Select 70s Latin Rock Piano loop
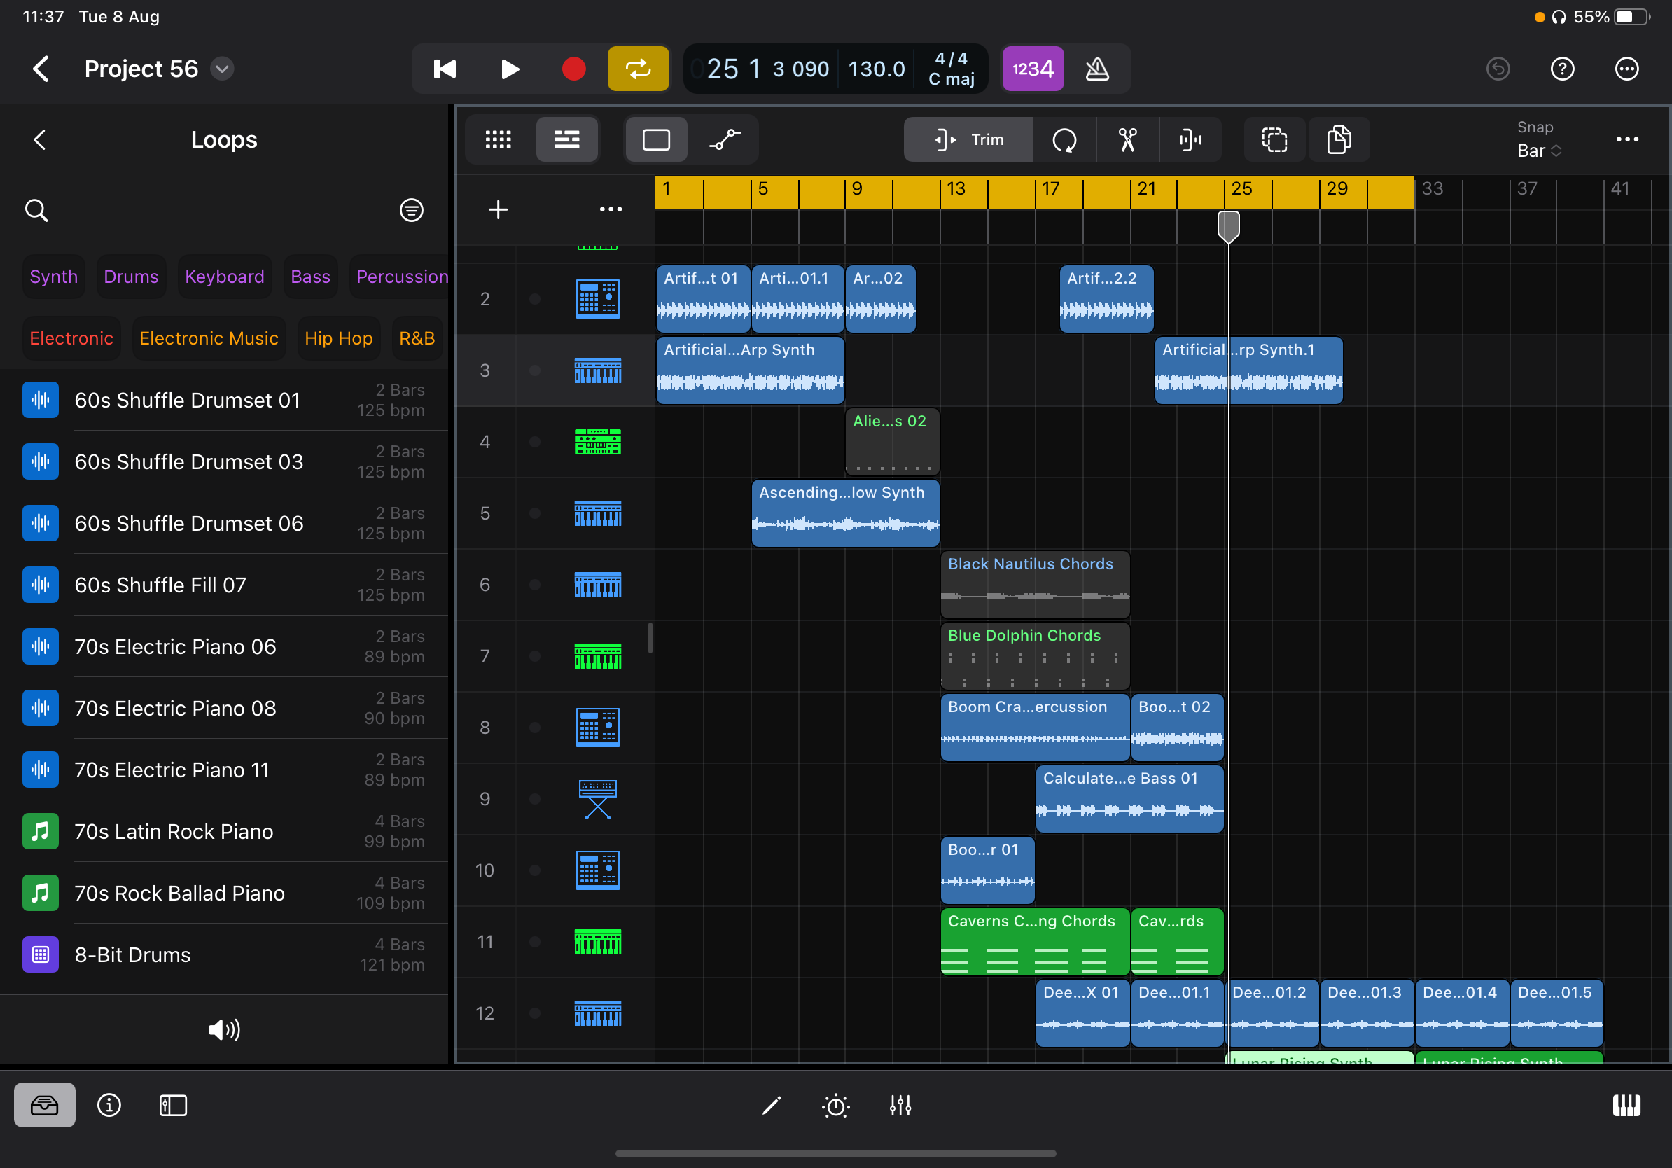 click(224, 832)
